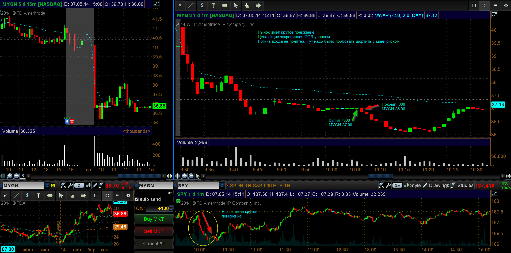Click the SPY symbol input field
This screenshot has height=253, width=511.
(x=198, y=185)
